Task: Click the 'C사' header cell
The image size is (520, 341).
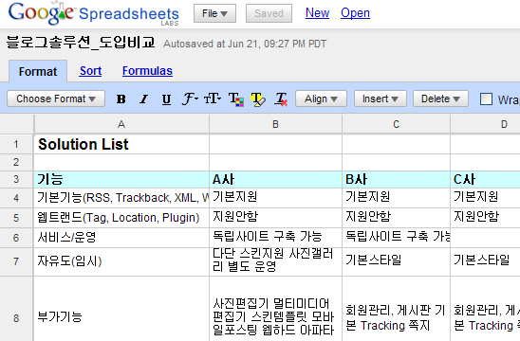Action: [x=485, y=179]
